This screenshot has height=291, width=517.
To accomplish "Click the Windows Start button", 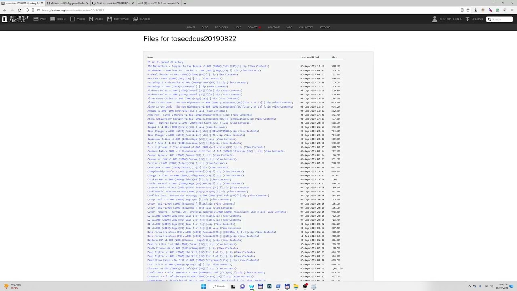I will (x=203, y=287).
